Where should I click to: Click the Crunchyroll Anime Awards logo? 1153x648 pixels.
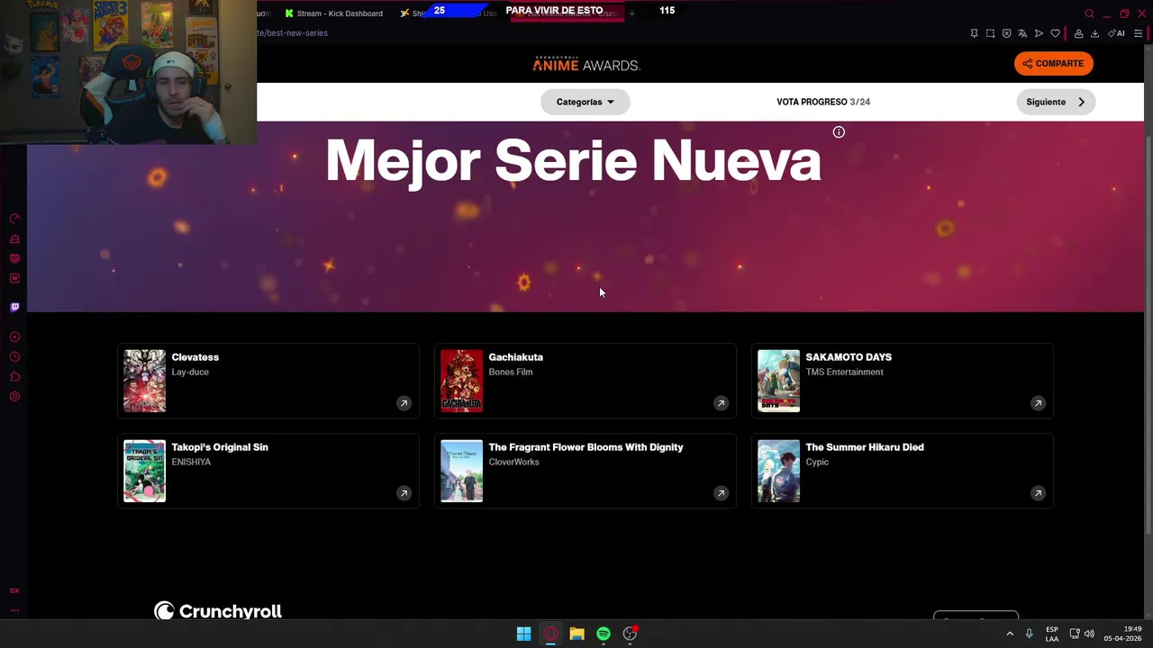[x=586, y=64]
